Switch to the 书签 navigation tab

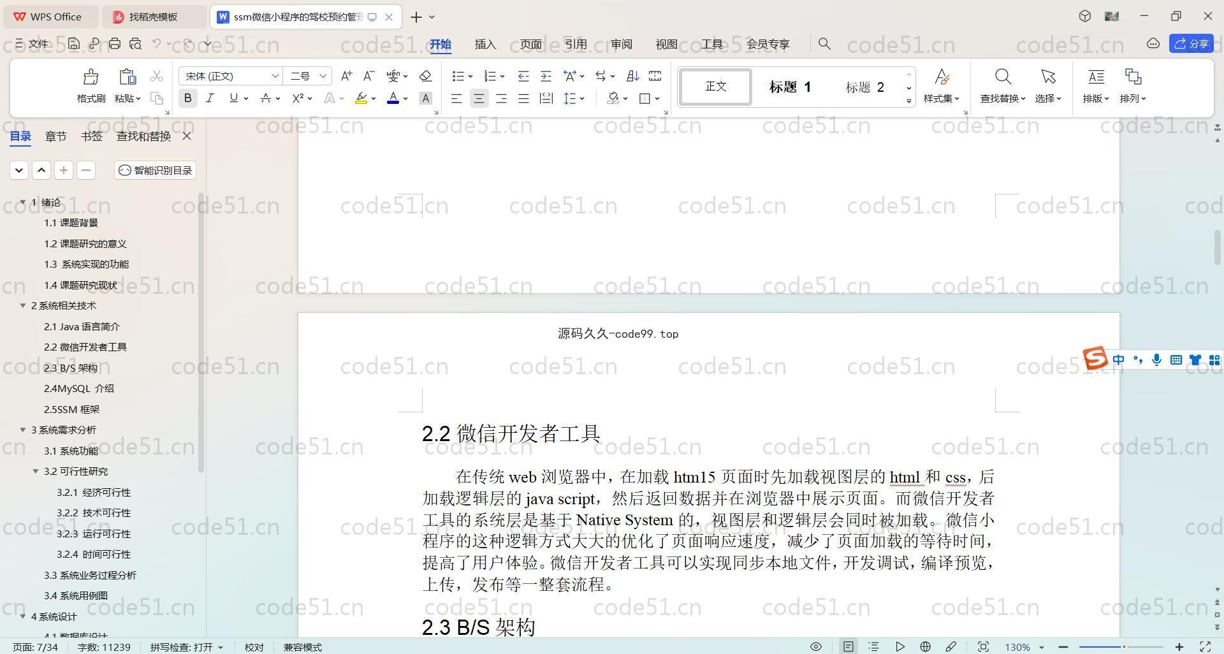tap(92, 136)
